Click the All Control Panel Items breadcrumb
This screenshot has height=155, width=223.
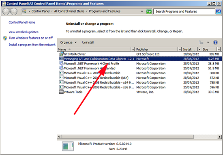(69, 11)
